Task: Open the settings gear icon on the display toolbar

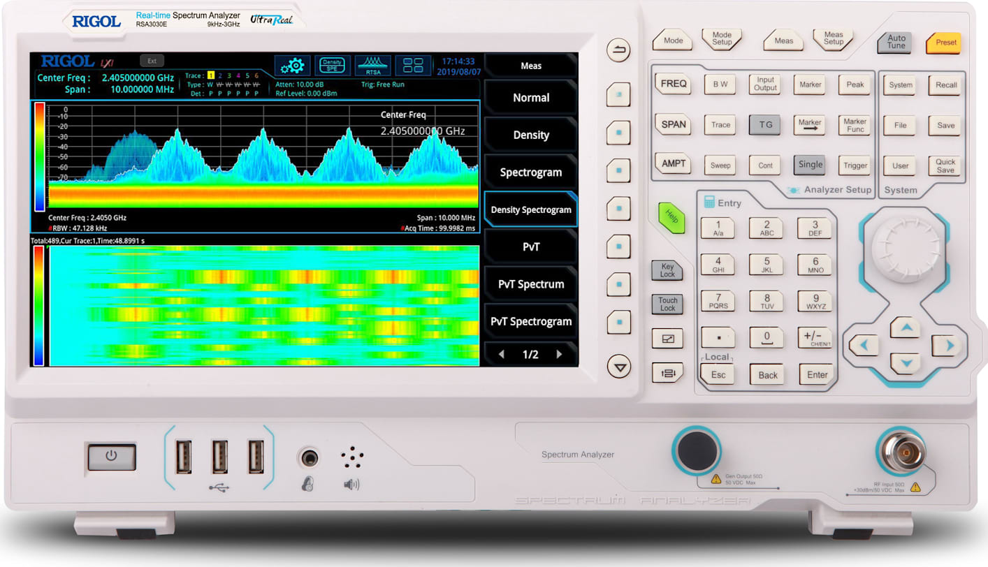Action: pos(291,65)
